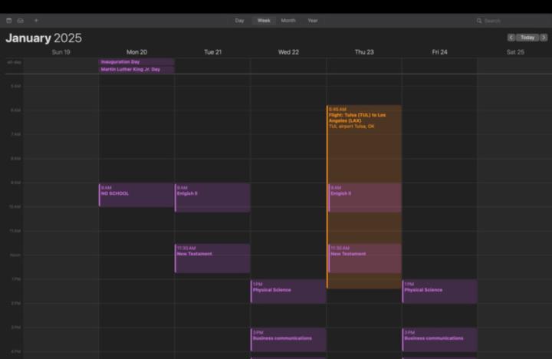Click the all-day row label
Screen dimensions: 552x359
[x=14, y=62]
